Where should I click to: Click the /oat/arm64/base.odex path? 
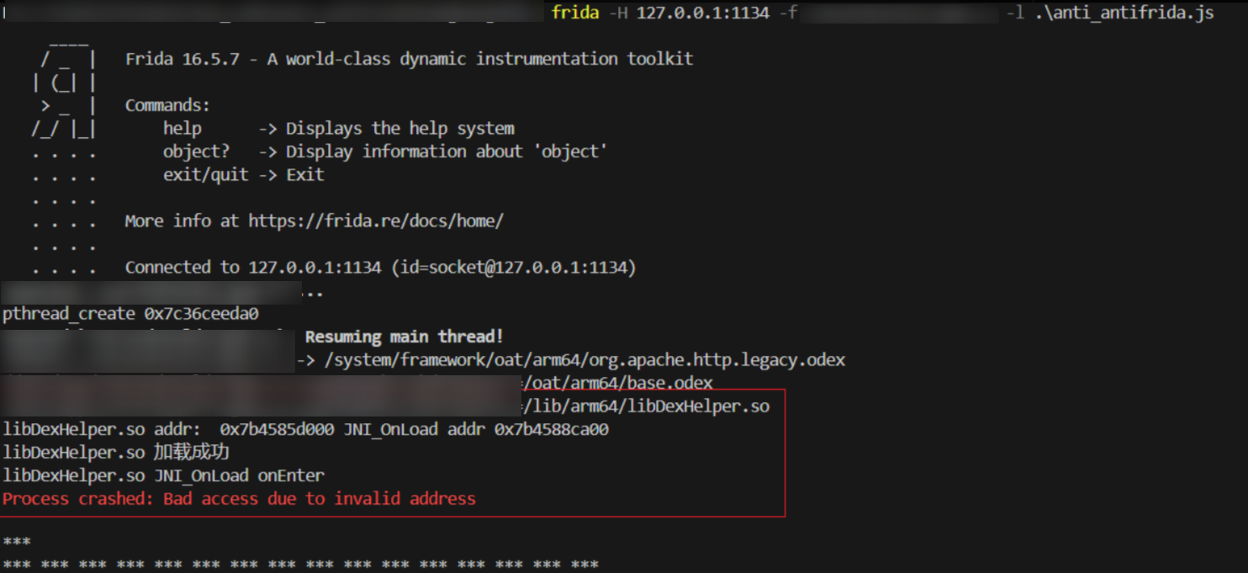(618, 383)
